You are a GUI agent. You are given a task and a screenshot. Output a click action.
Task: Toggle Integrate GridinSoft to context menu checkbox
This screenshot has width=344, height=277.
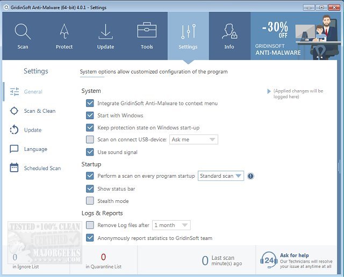[x=90, y=103]
